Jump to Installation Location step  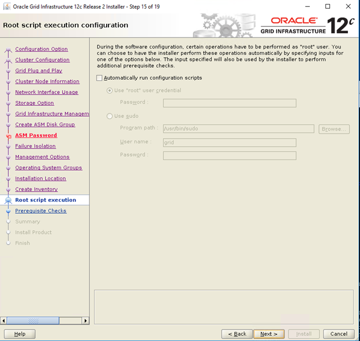click(40, 179)
